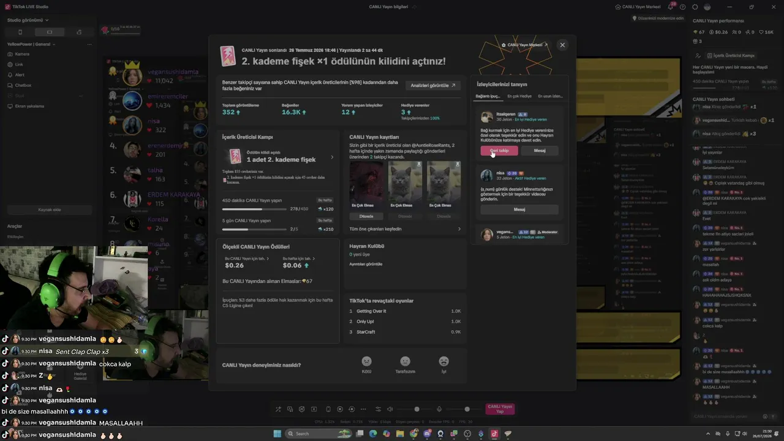
Task: Open the notifications bell
Action: 672,7
